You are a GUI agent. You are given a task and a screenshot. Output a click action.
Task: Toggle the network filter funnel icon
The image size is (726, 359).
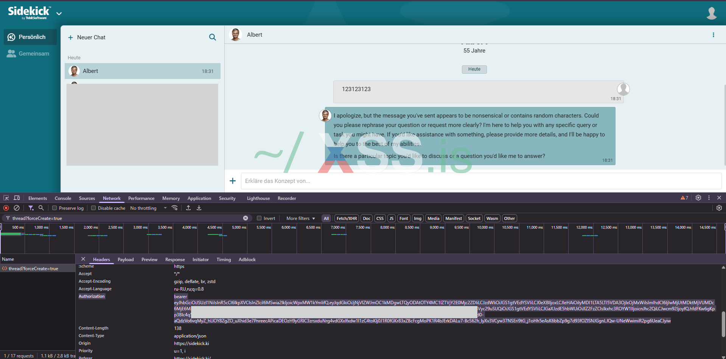click(31, 208)
